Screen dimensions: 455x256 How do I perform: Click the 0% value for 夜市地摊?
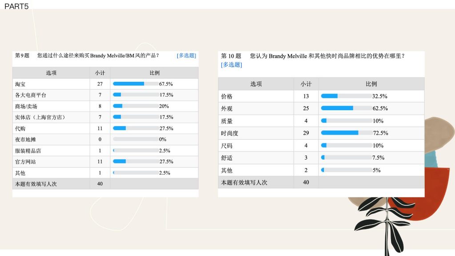(x=163, y=139)
